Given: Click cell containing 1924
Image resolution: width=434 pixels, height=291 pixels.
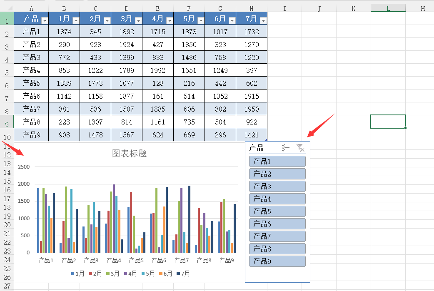Looking at the screenshot, I should 127,44.
